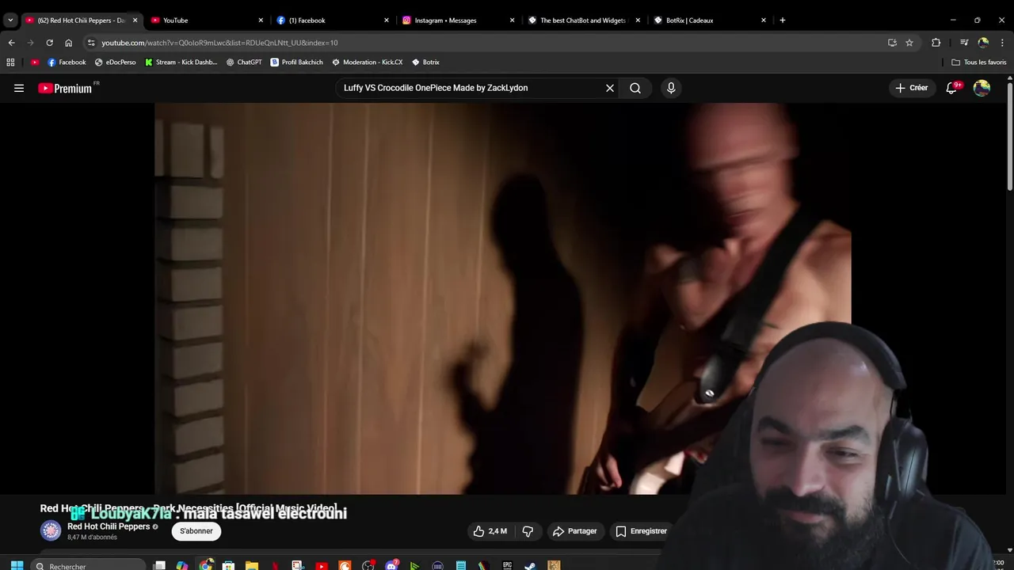Open the Chrome three-dot menu
The width and height of the screenshot is (1014, 570).
[1003, 43]
